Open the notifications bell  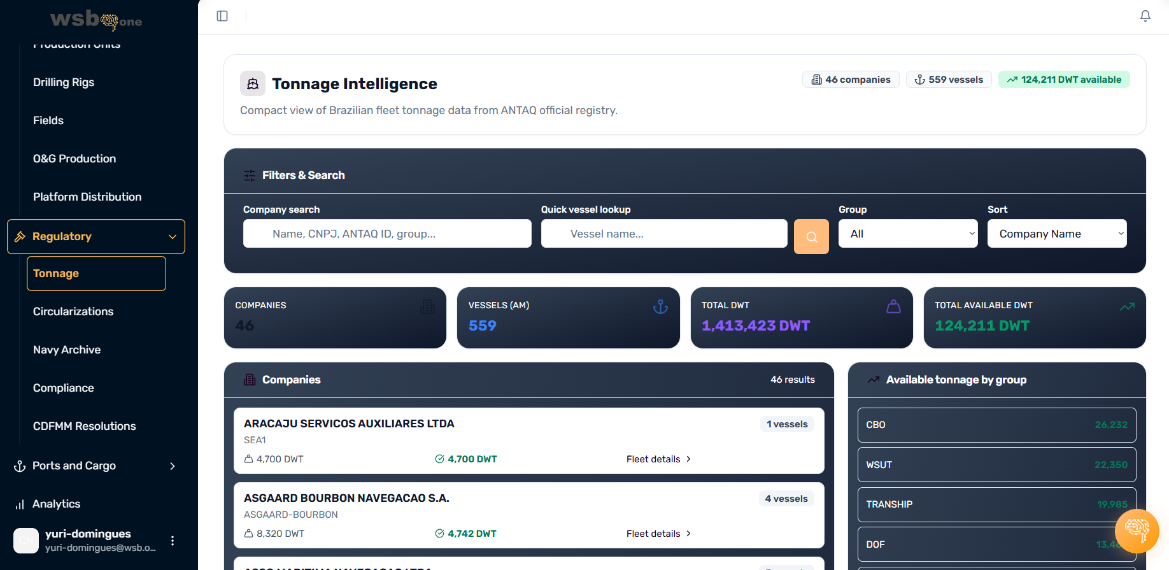tap(1145, 16)
